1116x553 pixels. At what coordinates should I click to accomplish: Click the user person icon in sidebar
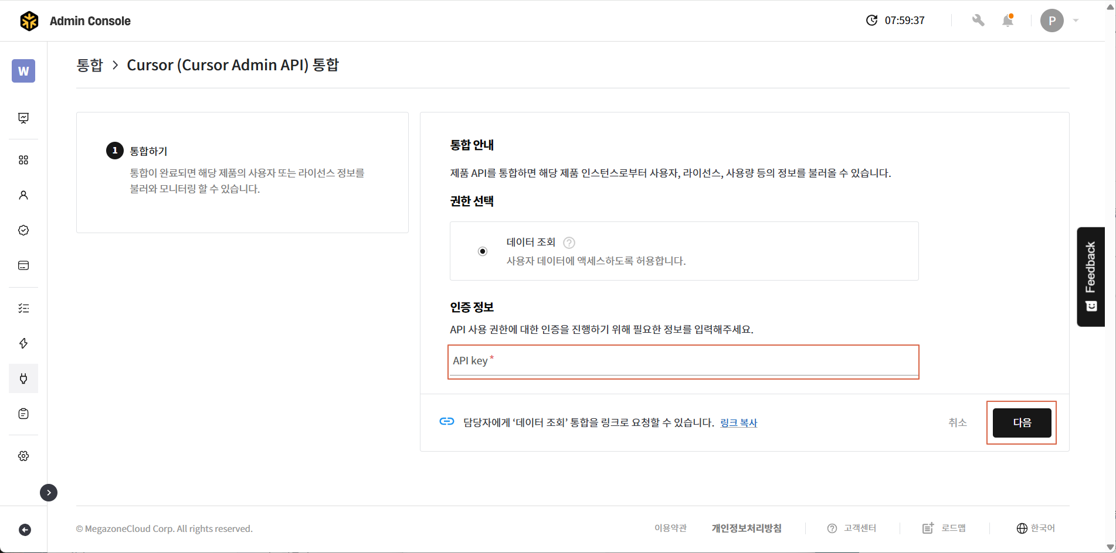click(23, 195)
